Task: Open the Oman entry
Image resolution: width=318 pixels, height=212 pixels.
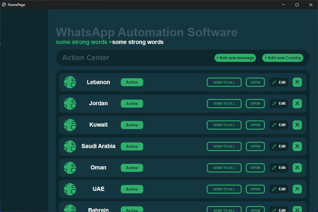Action: (x=255, y=168)
